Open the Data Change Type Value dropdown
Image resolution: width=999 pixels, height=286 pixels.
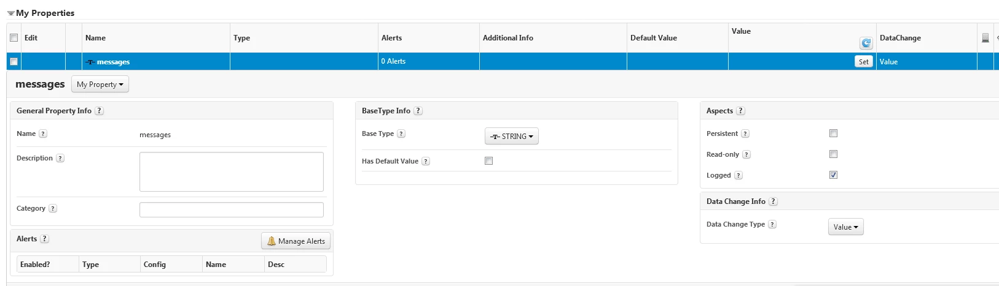coord(846,227)
